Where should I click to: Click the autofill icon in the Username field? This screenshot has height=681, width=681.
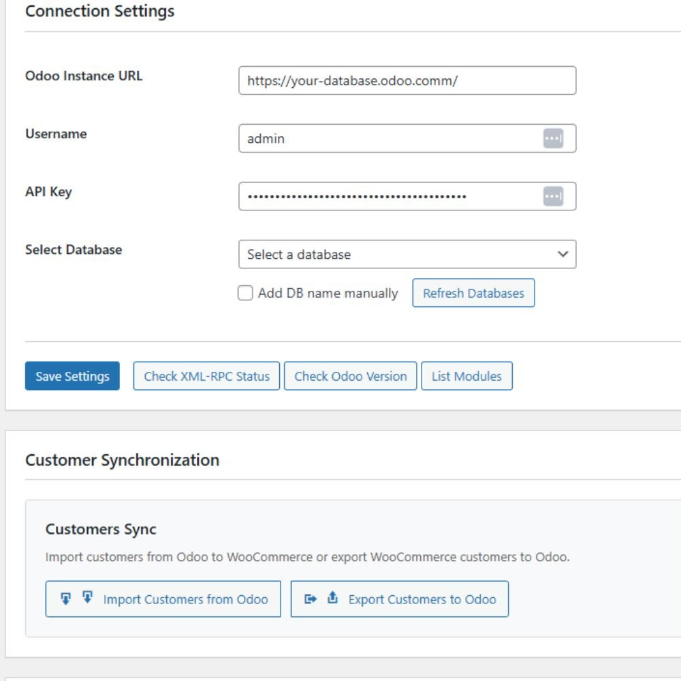click(553, 139)
